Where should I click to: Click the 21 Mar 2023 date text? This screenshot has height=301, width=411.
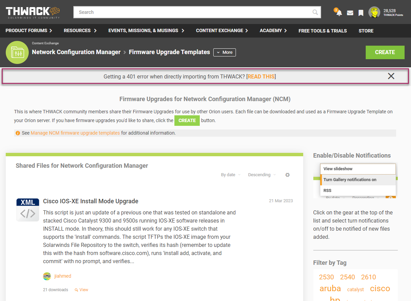(x=281, y=201)
